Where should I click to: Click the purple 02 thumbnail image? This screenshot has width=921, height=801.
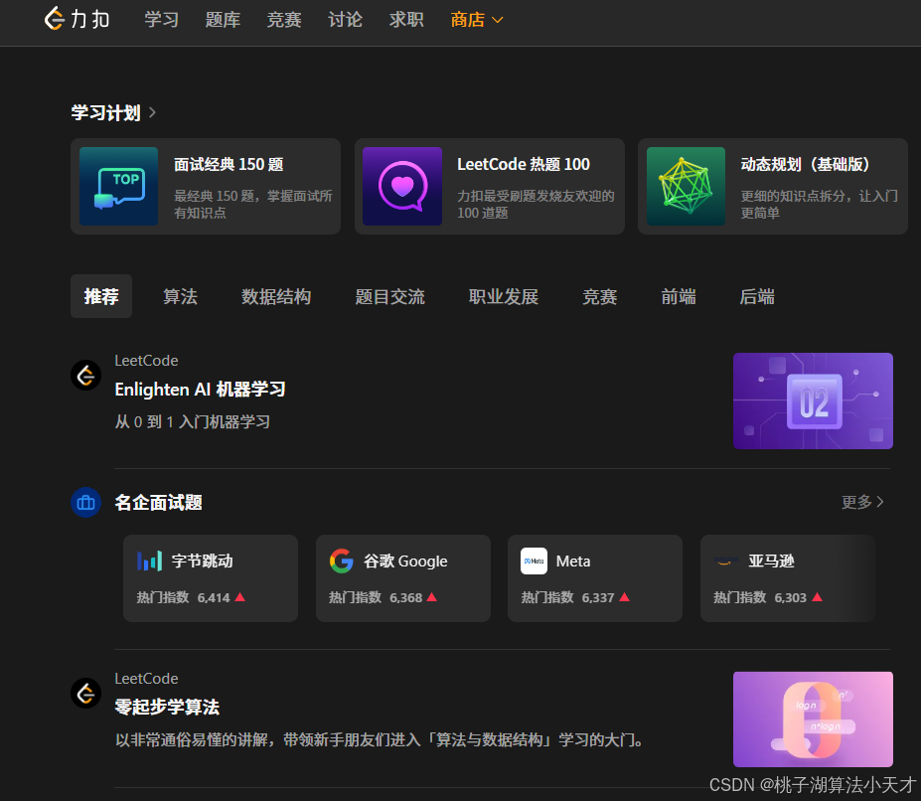(x=813, y=400)
